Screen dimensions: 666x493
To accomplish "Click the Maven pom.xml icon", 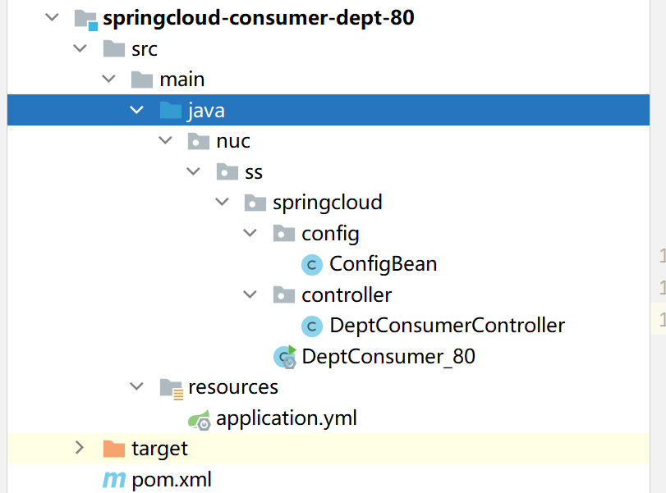I will [114, 480].
